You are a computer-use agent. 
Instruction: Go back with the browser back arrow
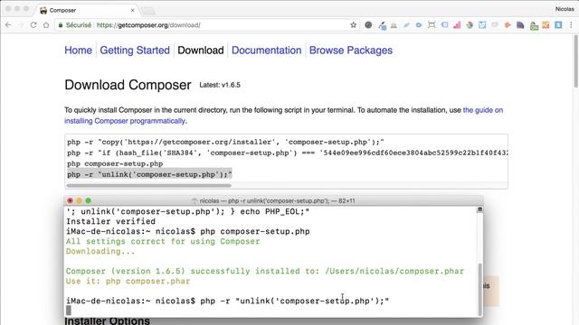[x=8, y=25]
